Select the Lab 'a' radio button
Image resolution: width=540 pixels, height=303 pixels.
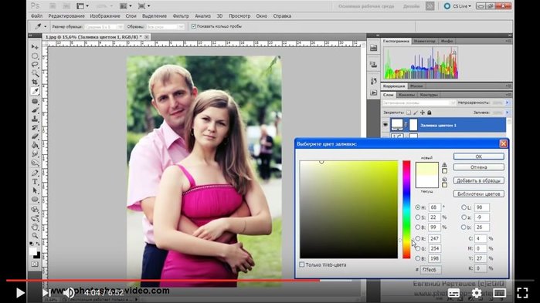click(464, 217)
